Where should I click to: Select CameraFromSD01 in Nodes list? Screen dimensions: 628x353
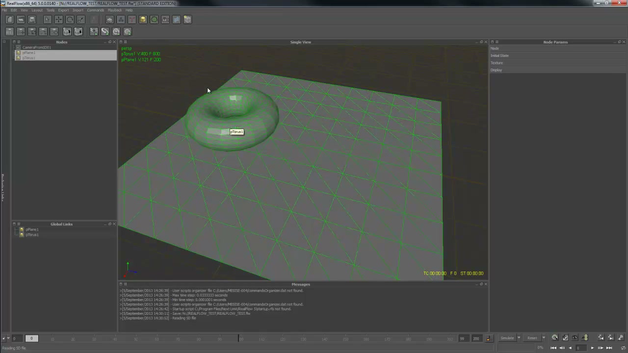click(36, 48)
